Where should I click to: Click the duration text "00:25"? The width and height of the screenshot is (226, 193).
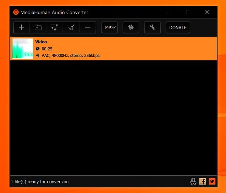[47, 49]
